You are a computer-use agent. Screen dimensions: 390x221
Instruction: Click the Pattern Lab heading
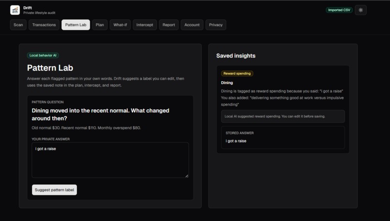point(50,68)
